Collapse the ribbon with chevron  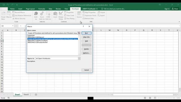(x=179, y=22)
